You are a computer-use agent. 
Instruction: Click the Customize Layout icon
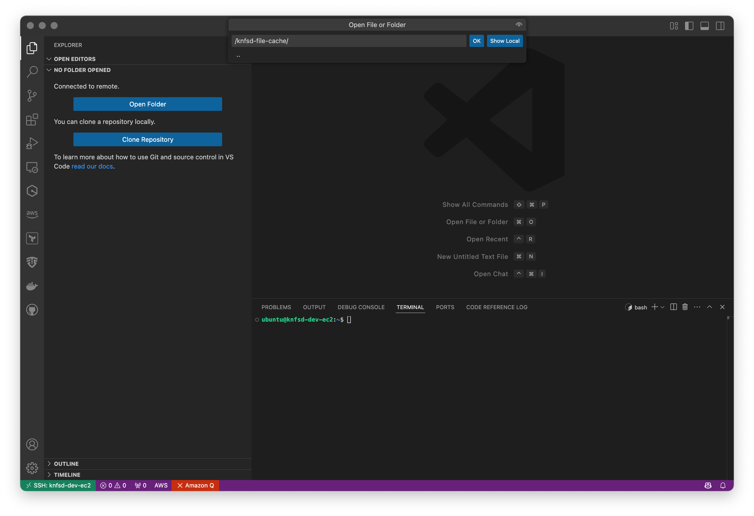pyautogui.click(x=674, y=26)
